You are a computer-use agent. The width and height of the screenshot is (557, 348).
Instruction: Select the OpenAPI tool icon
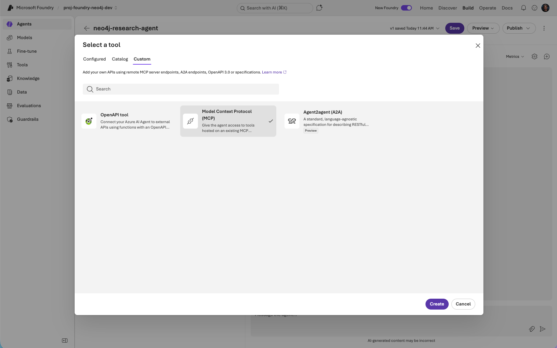[x=89, y=121]
